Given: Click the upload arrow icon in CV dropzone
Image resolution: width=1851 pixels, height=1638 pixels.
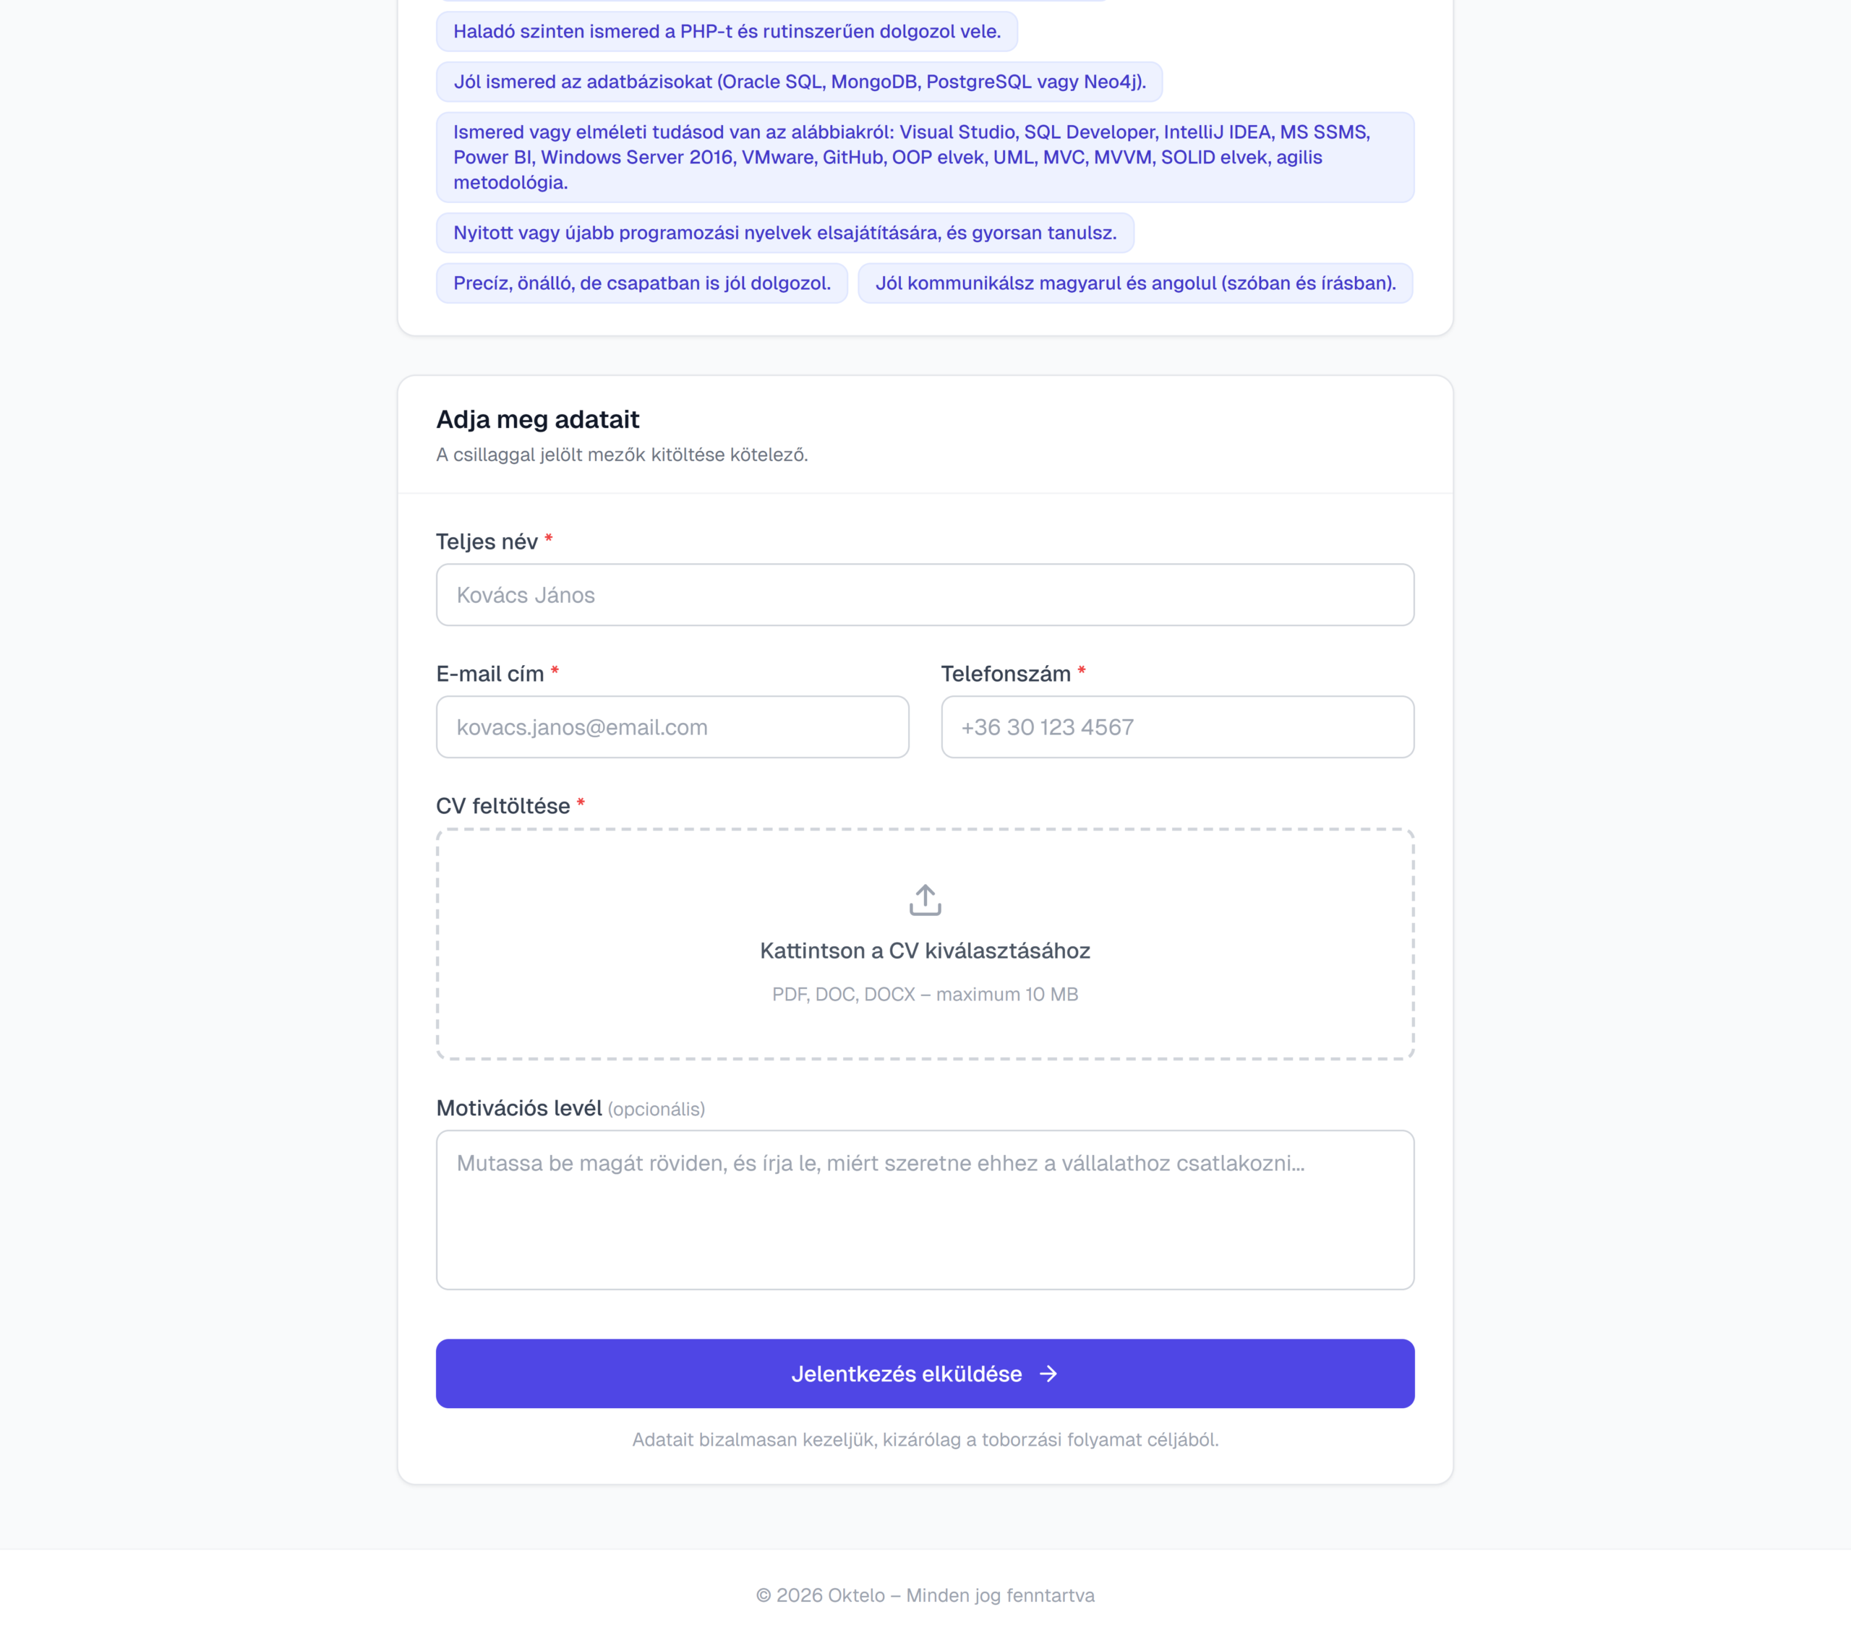Looking at the screenshot, I should [925, 900].
